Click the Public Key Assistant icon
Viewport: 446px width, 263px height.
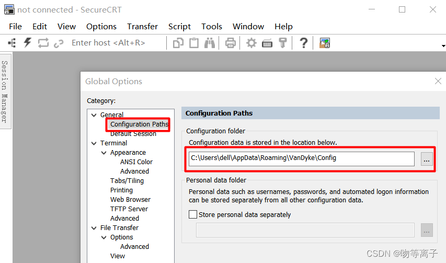click(283, 43)
